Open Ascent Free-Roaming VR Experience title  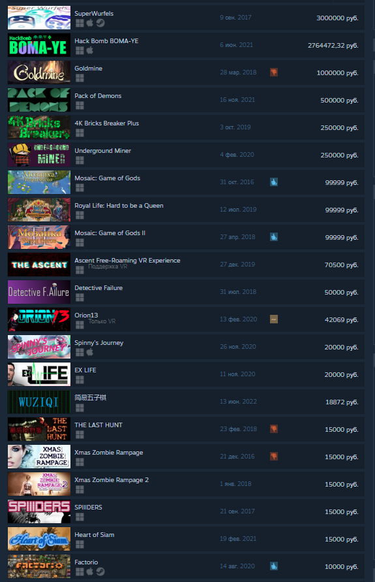point(127,260)
